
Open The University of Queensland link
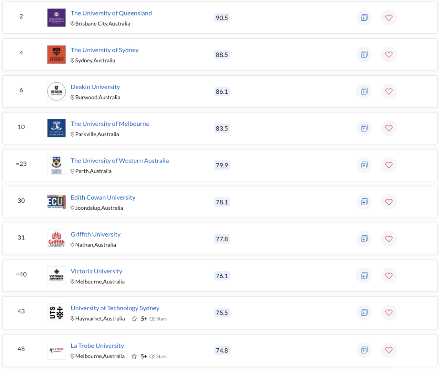tap(111, 13)
